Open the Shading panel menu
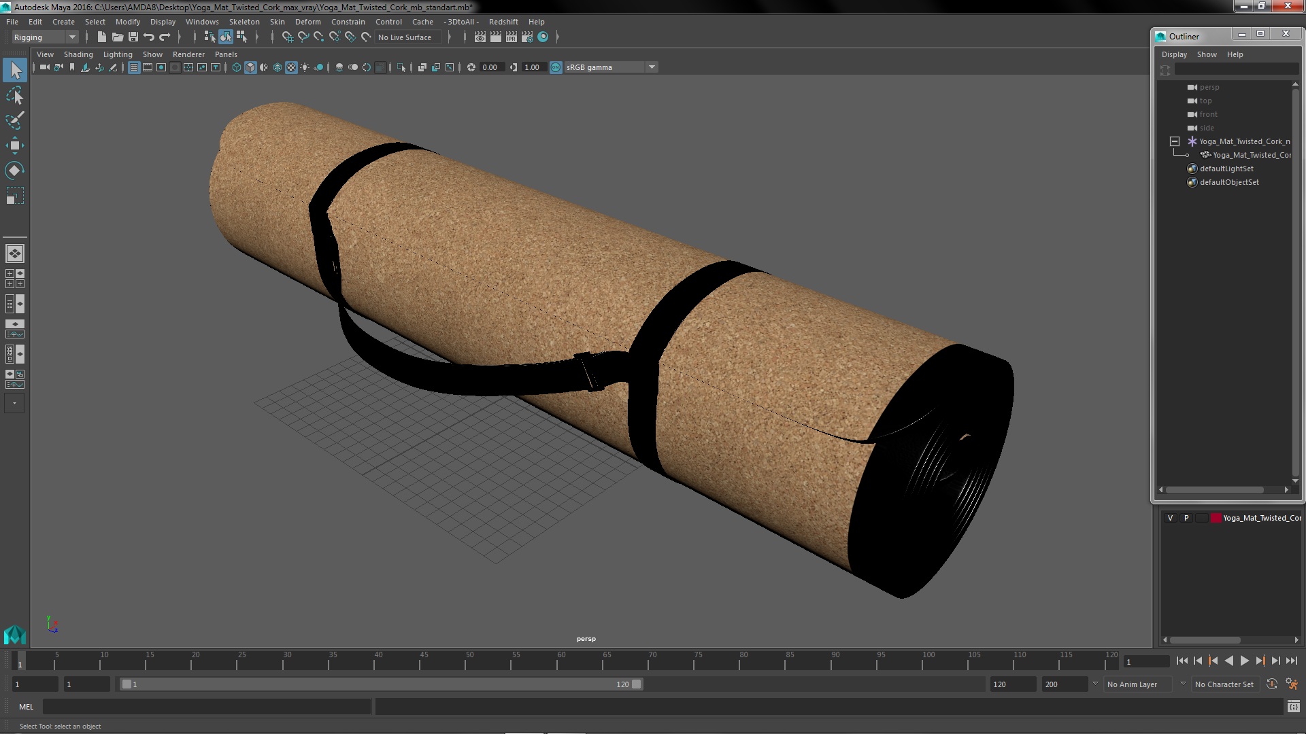The height and width of the screenshot is (734, 1306). pos(78,54)
